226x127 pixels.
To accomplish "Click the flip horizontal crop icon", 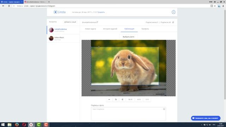I will point(109,99).
